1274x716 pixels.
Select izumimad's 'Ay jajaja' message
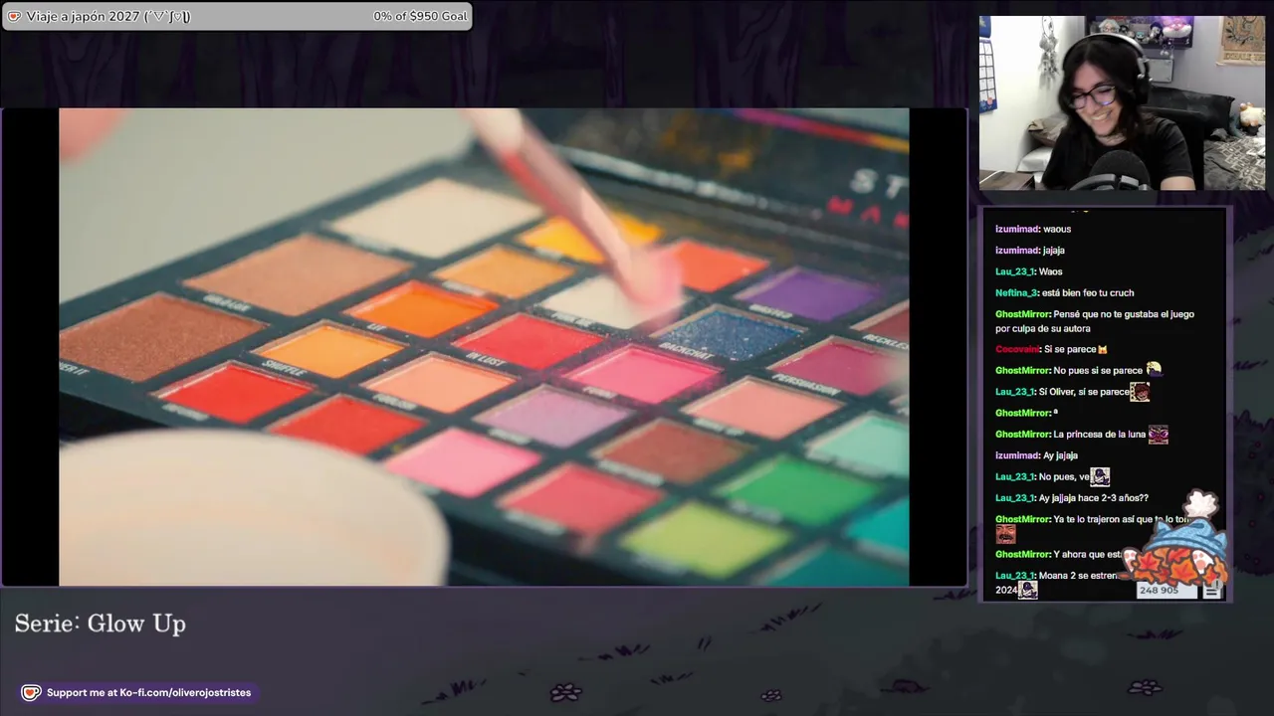click(x=1060, y=455)
